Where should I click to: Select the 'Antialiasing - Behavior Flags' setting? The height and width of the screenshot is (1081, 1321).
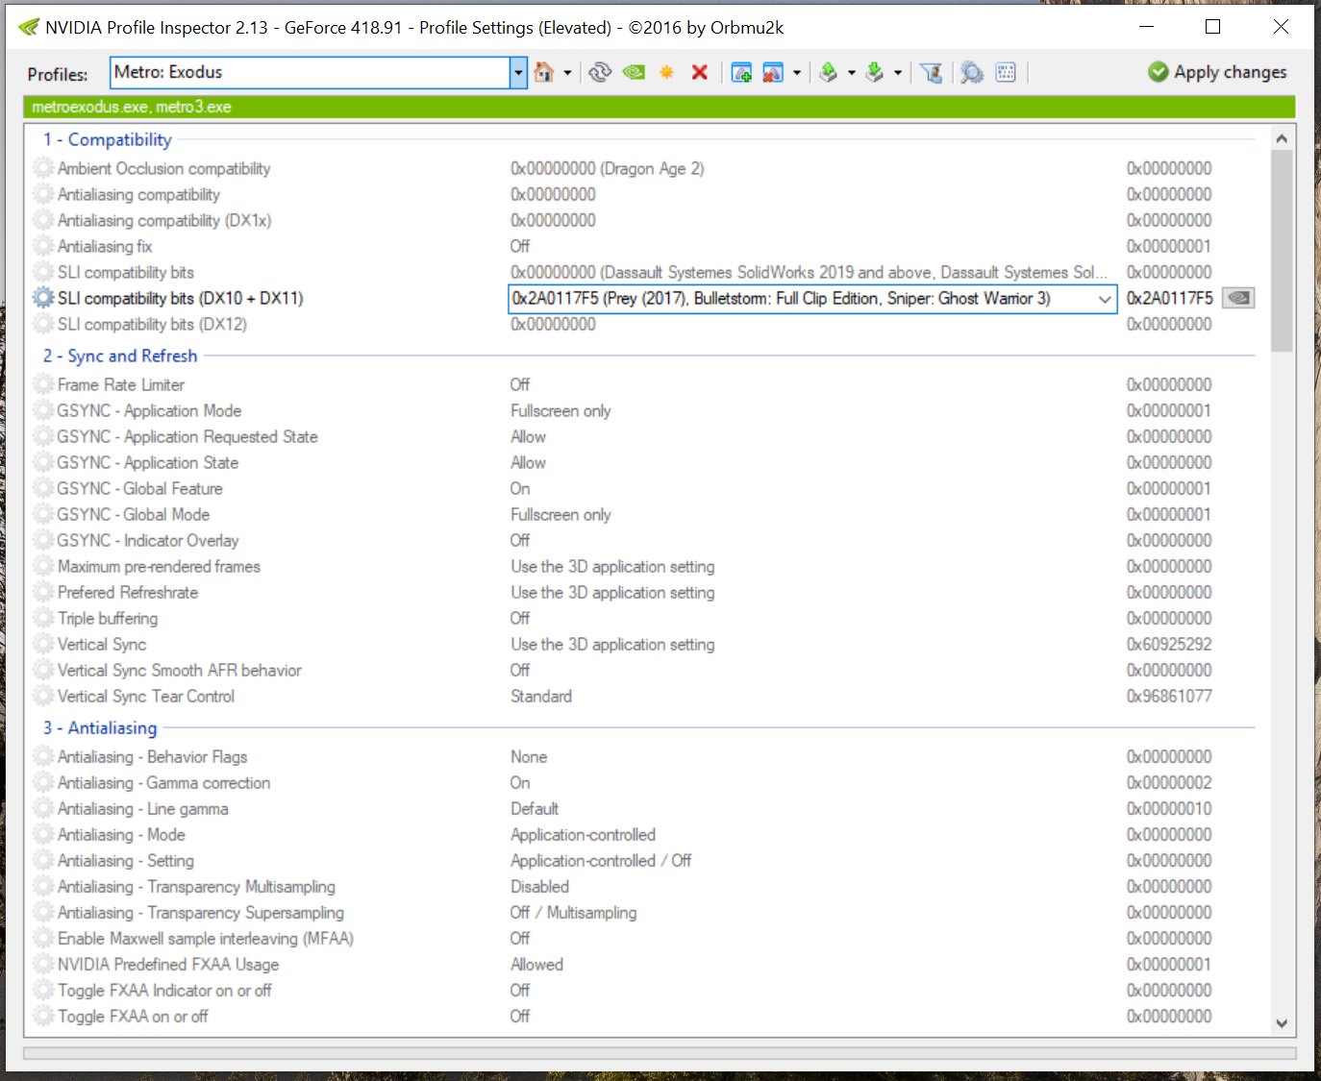152,756
